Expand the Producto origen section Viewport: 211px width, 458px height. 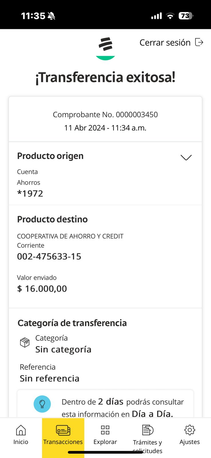pos(186,157)
